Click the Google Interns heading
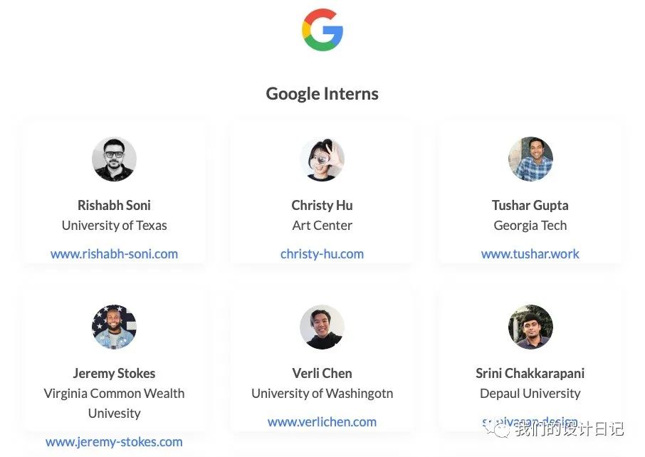This screenshot has width=645, height=457. pos(322,94)
